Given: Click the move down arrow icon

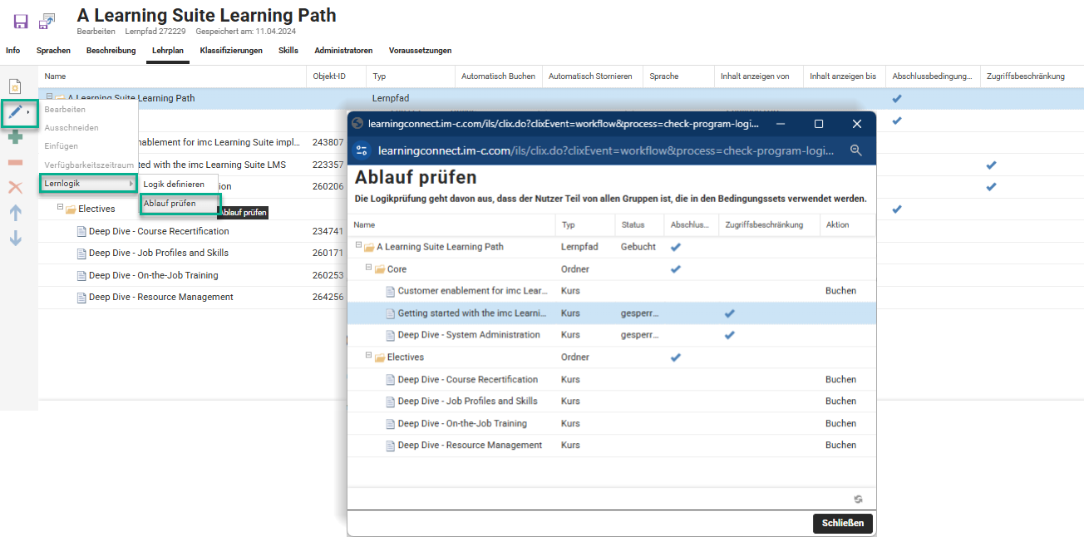Looking at the screenshot, I should 15,239.
